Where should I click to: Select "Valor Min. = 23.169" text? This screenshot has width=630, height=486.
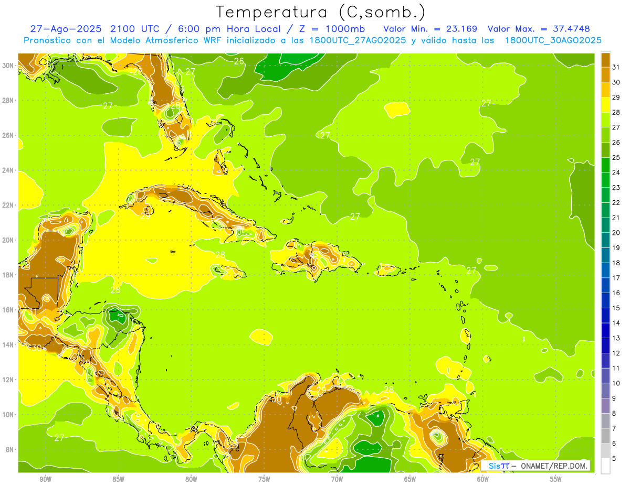[x=430, y=29]
